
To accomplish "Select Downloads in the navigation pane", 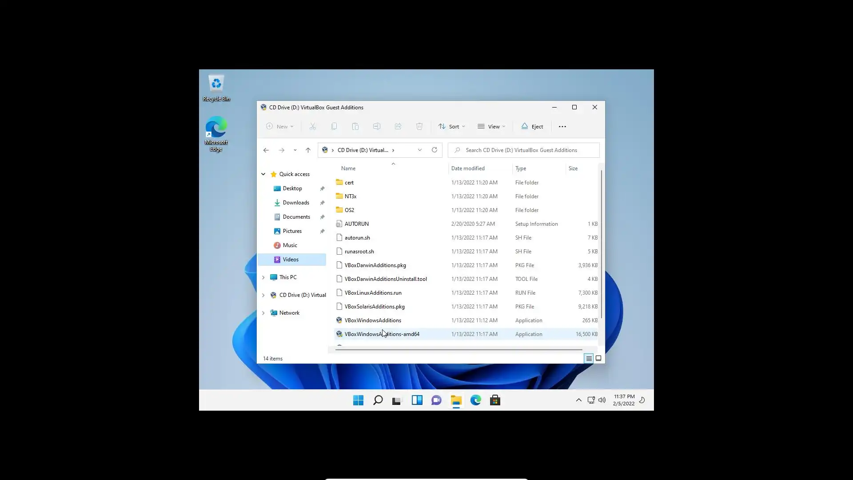I will click(x=296, y=203).
